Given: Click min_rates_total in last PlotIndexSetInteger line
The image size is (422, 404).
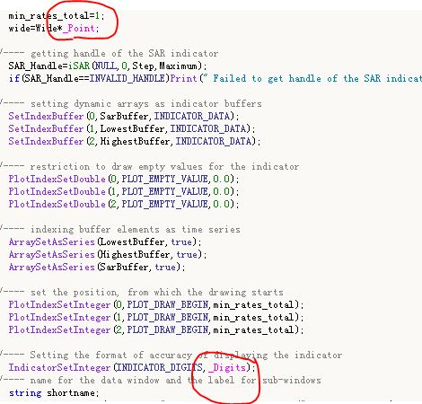Looking at the screenshot, I should coord(253,329).
